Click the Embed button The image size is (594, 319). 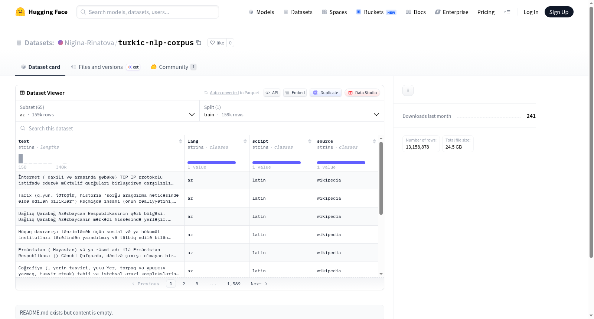[x=295, y=93]
